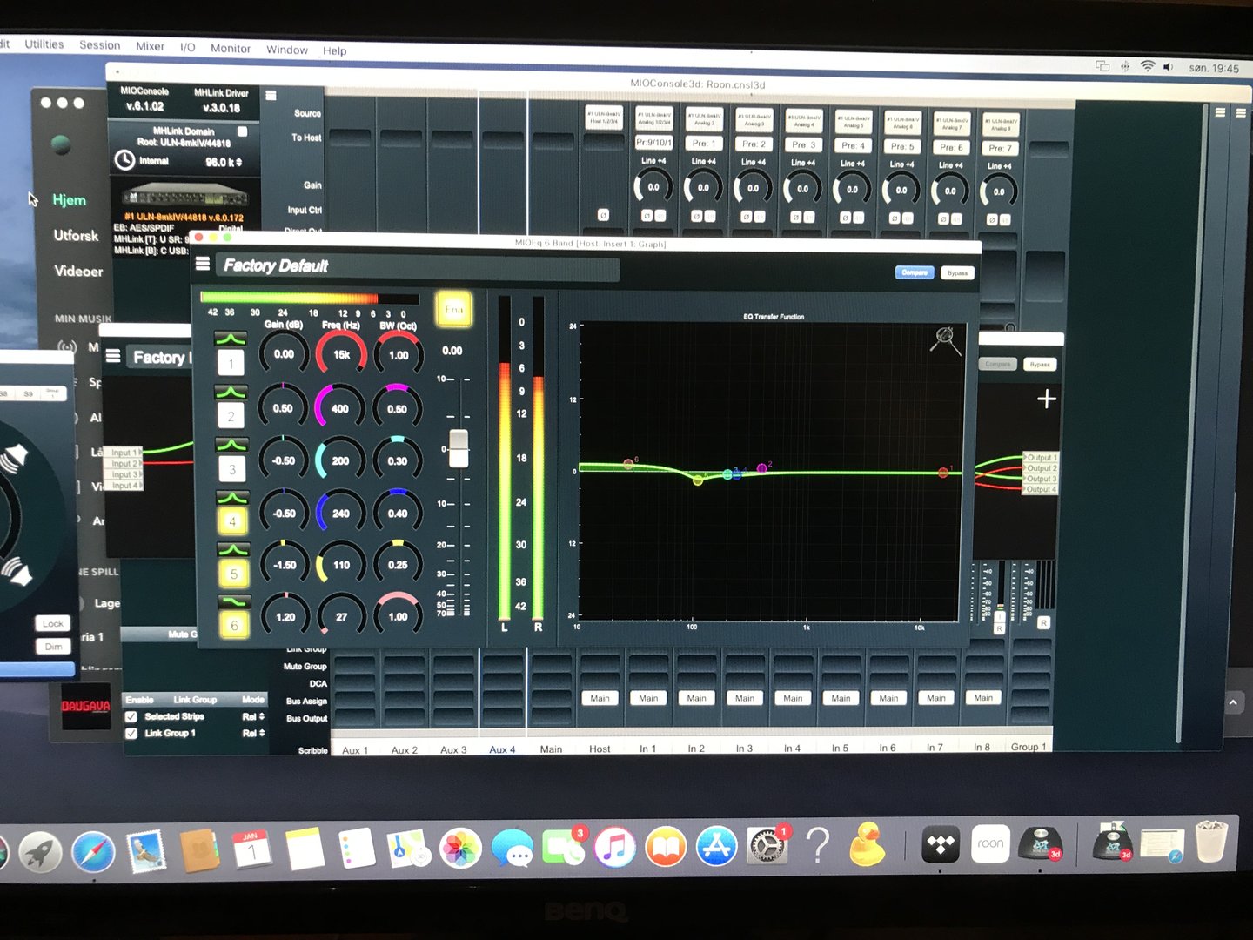
Task: Click the Main bus output button above In 1
Action: click(648, 698)
